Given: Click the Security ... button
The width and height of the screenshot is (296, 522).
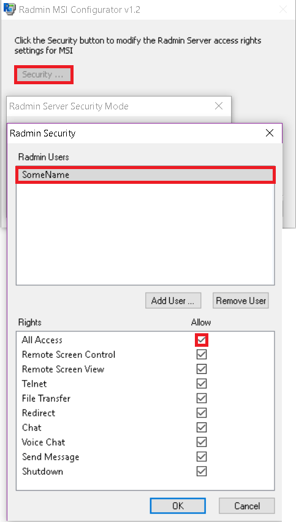Looking at the screenshot, I should click(x=43, y=74).
